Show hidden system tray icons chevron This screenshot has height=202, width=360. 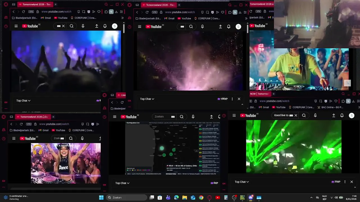[311, 198]
